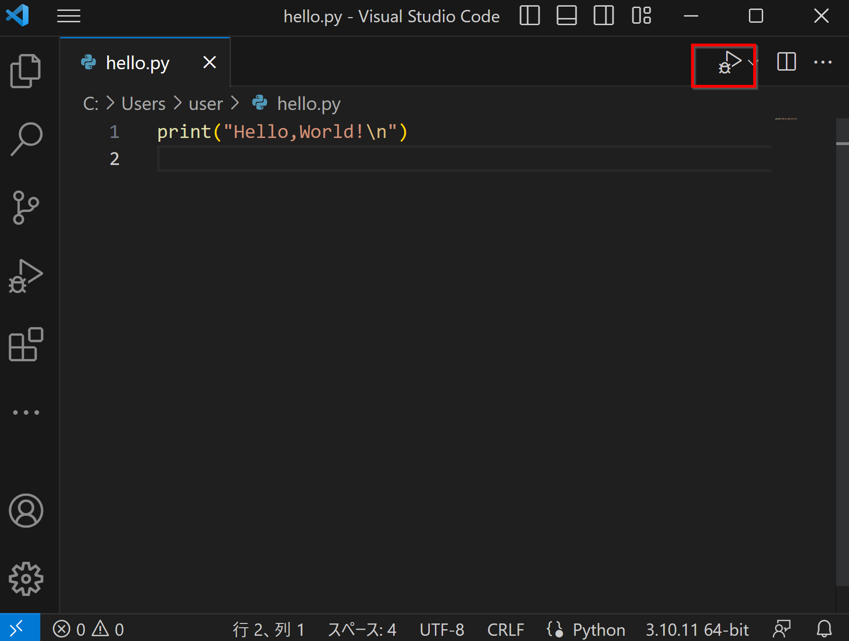Click the cursor position 行 2、列 1
Viewport: 849px width, 641px height.
268,630
